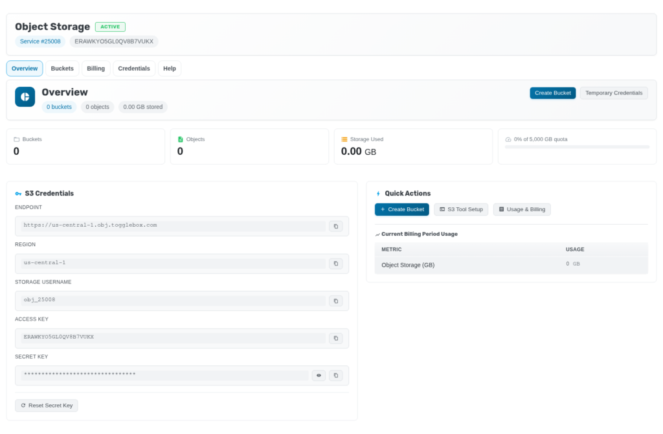Open Usage & Billing quick action
This screenshot has width=663, height=434.
click(522, 209)
